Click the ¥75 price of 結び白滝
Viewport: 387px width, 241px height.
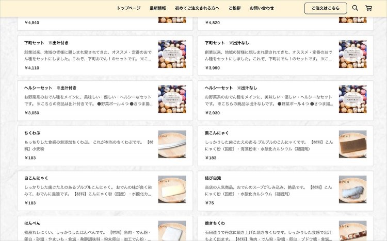pyautogui.click(x=209, y=203)
